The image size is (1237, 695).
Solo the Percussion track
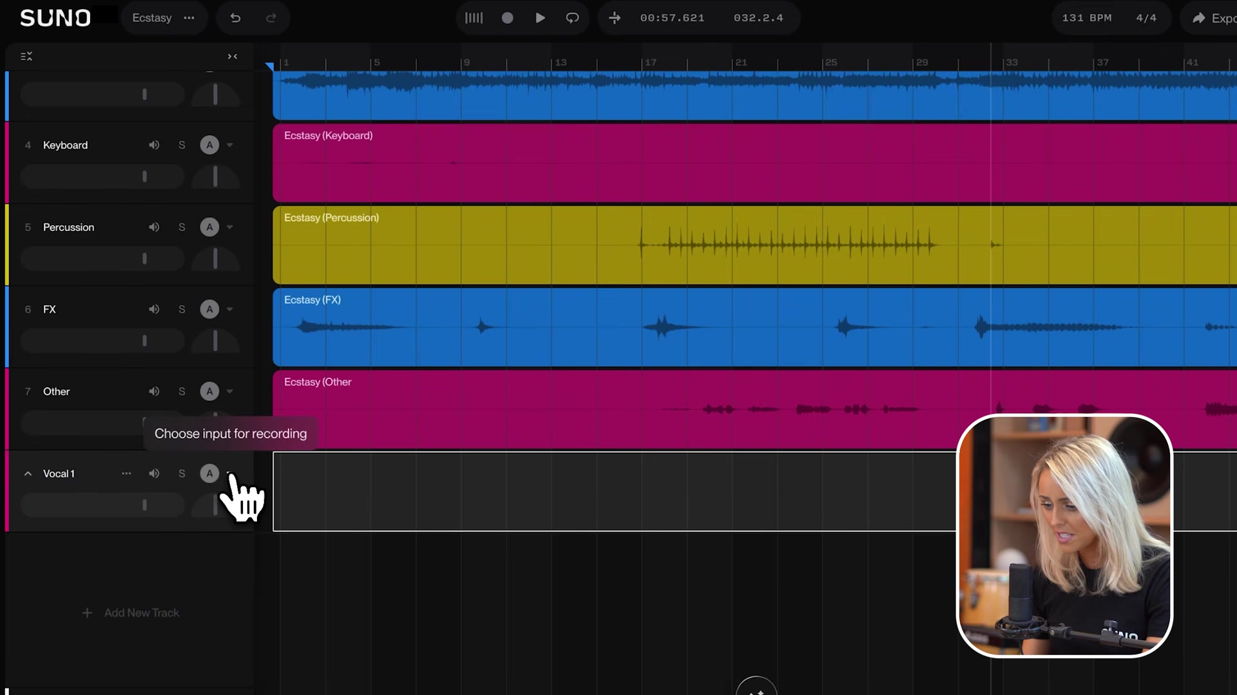click(182, 227)
